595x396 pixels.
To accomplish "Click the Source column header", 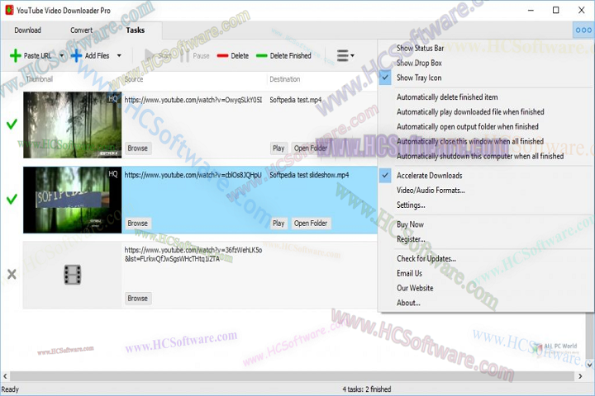I will [x=134, y=79].
